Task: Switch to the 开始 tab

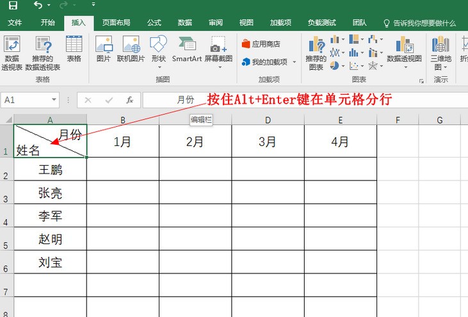Action: (48, 22)
